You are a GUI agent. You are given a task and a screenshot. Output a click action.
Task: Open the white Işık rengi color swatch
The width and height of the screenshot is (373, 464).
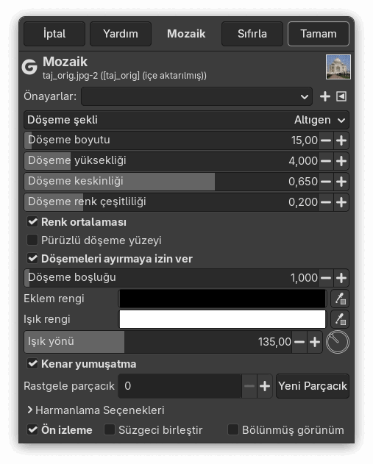click(223, 319)
